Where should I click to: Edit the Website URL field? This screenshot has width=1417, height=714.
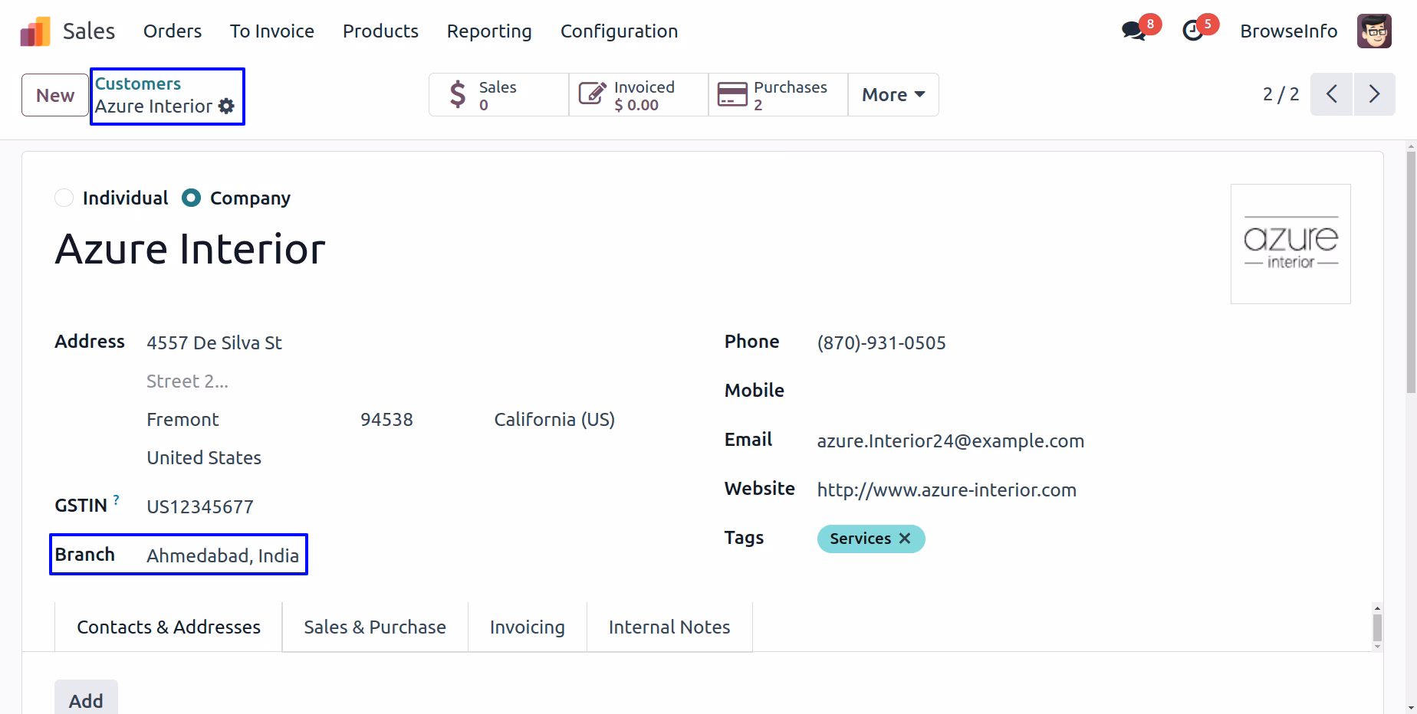[x=947, y=490]
